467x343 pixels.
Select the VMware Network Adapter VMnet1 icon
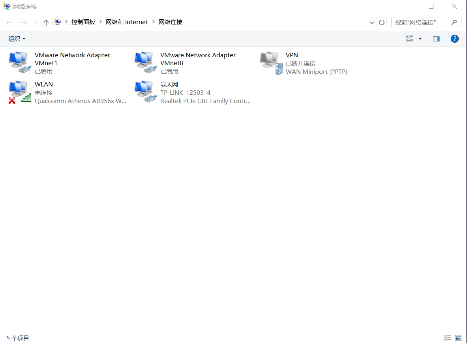click(20, 62)
